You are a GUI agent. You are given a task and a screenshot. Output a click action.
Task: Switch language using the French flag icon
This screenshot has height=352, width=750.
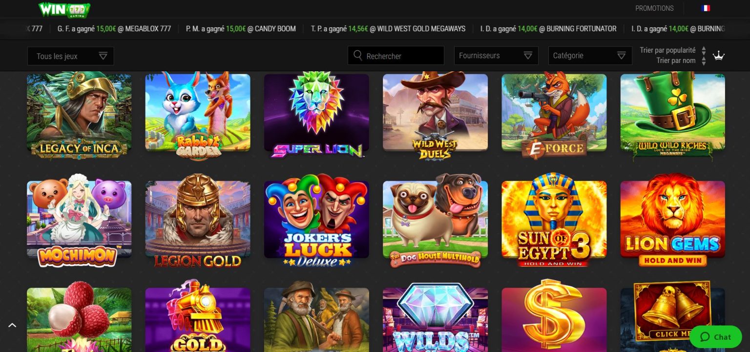click(706, 8)
